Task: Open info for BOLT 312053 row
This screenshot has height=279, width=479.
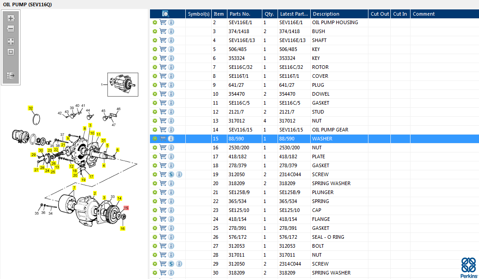Action: click(171, 246)
